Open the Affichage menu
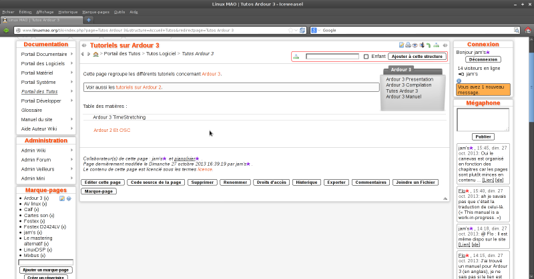 tap(45, 12)
